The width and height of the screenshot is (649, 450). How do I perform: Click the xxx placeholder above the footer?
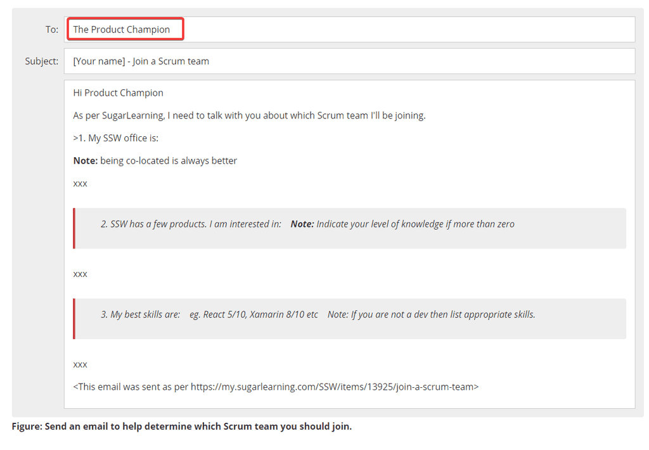tap(80, 364)
